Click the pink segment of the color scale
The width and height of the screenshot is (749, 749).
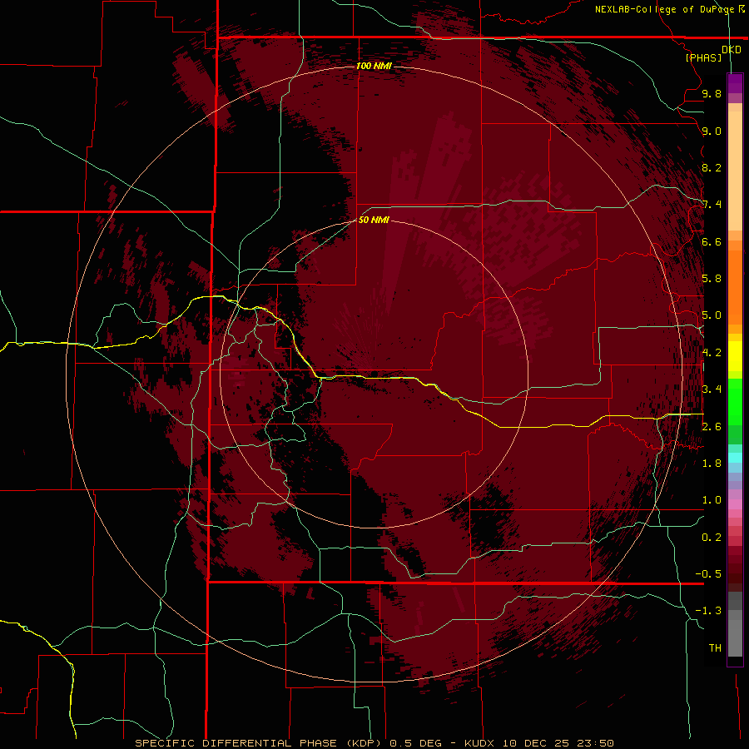tap(735, 504)
